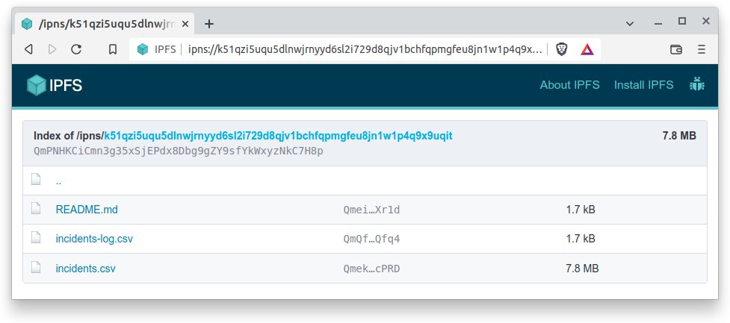The width and height of the screenshot is (730, 323).
Task: Open the k51qzi5uqu5dlnwj IPNS key link
Action: [x=279, y=136]
